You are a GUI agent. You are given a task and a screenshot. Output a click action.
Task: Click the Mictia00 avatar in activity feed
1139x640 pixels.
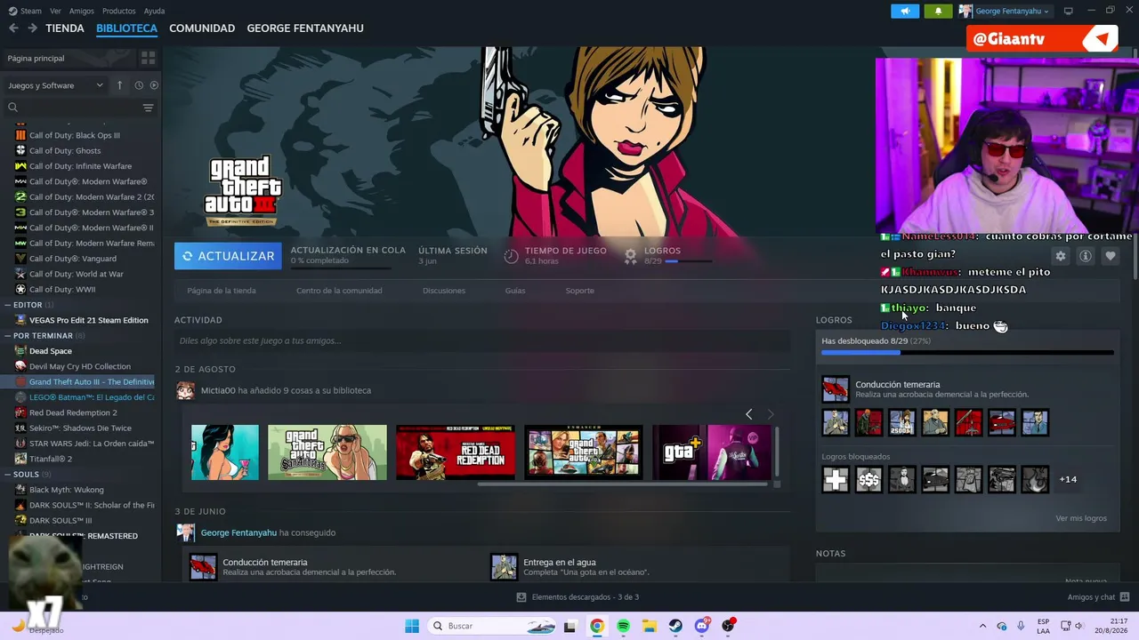[x=185, y=390]
